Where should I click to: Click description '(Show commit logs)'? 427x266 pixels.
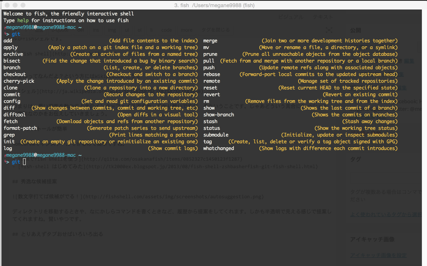pos(173,148)
